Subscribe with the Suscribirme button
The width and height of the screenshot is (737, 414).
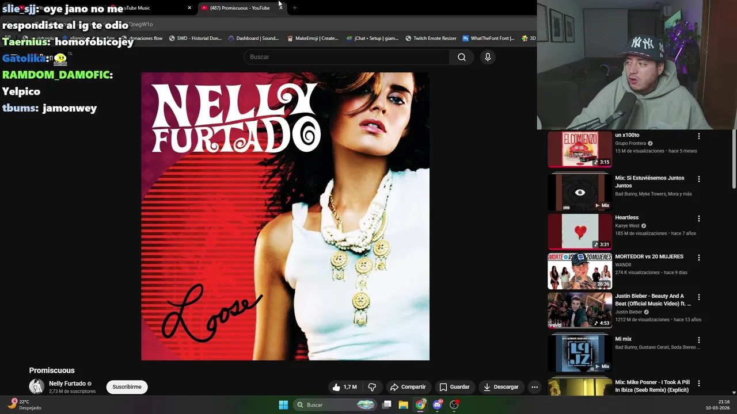pos(127,387)
